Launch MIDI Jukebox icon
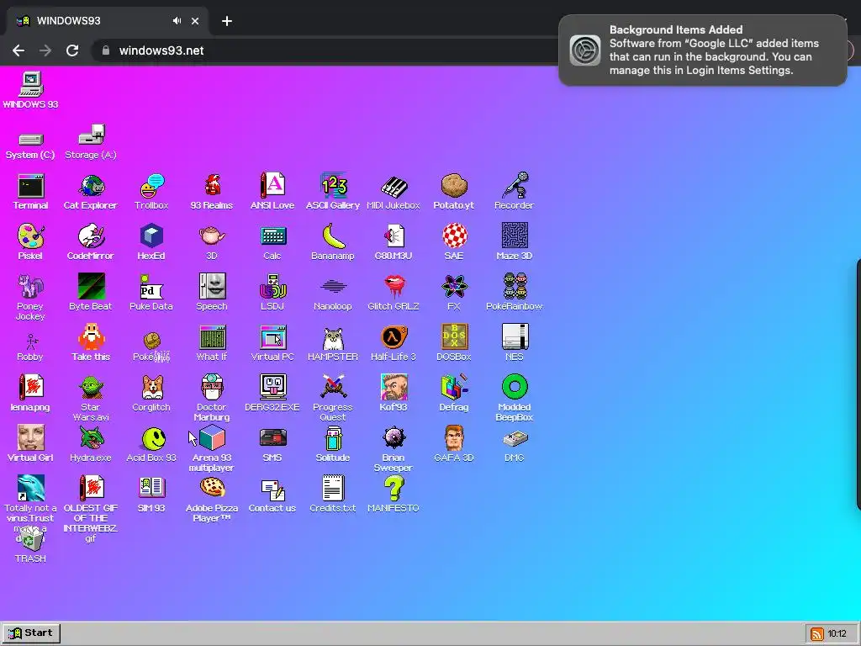This screenshot has height=646, width=861. tap(394, 186)
